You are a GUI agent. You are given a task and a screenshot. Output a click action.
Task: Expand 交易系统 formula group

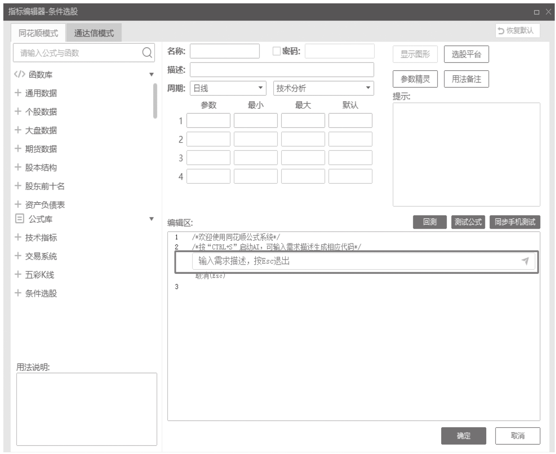click(x=18, y=256)
